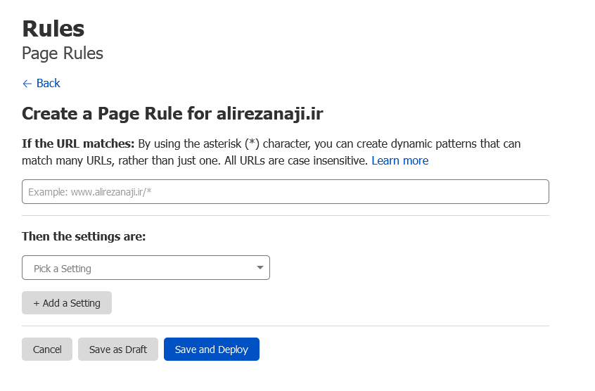The height and width of the screenshot is (391, 595).
Task: Click the 'If the URL matches:' bold label
Action: (x=78, y=143)
